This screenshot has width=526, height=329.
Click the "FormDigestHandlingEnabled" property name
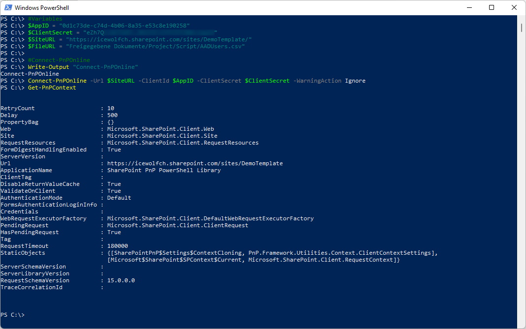[44, 150]
